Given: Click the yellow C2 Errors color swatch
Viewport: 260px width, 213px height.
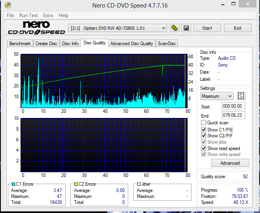Looking at the screenshot, I should 76,184.
